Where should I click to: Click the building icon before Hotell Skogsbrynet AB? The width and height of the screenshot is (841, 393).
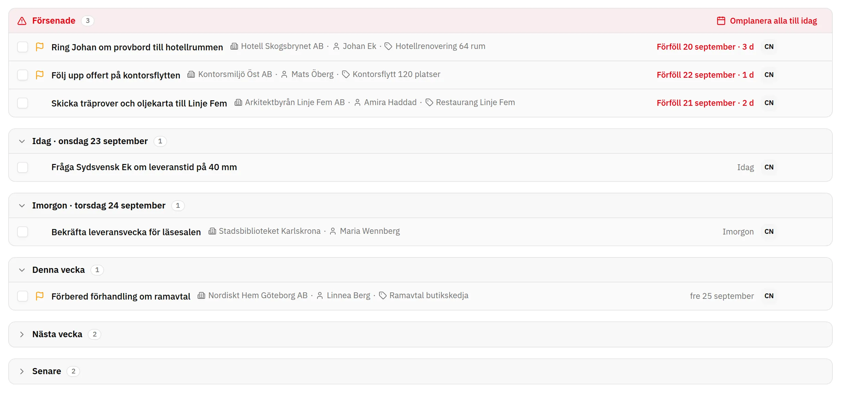point(234,46)
